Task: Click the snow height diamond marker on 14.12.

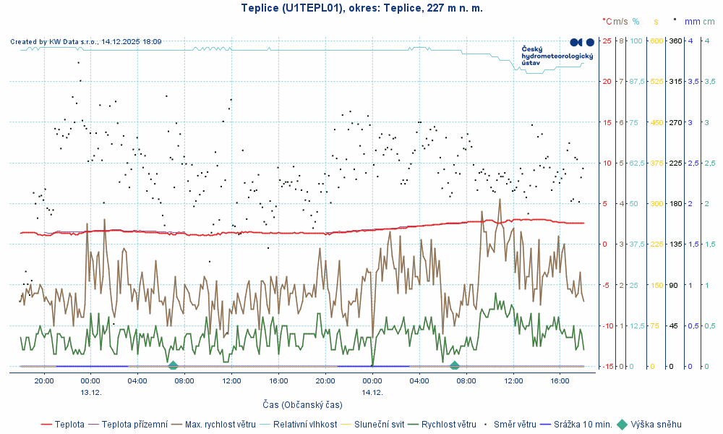Action: point(454,365)
